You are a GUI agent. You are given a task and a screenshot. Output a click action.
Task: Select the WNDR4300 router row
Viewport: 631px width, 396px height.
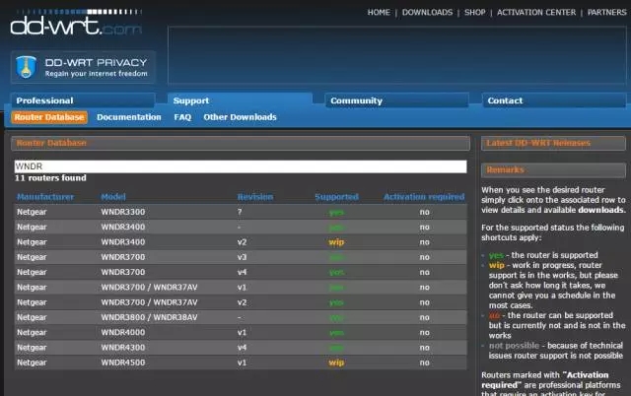click(241, 348)
